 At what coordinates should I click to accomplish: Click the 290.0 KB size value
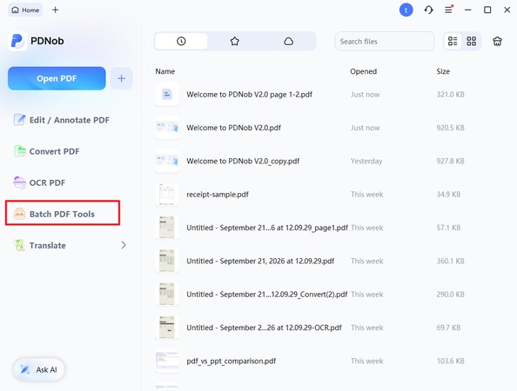pyautogui.click(x=450, y=295)
